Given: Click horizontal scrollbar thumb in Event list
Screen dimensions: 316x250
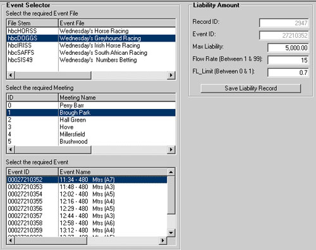Looking at the screenshot, I should pyautogui.click(x=51, y=241).
